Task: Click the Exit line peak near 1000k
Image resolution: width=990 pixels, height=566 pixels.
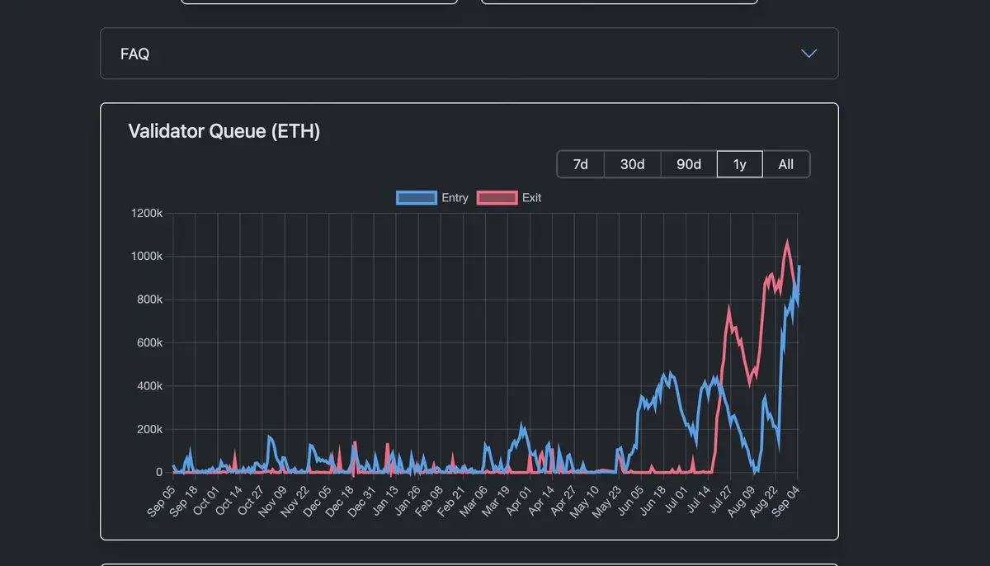Action: (x=787, y=243)
